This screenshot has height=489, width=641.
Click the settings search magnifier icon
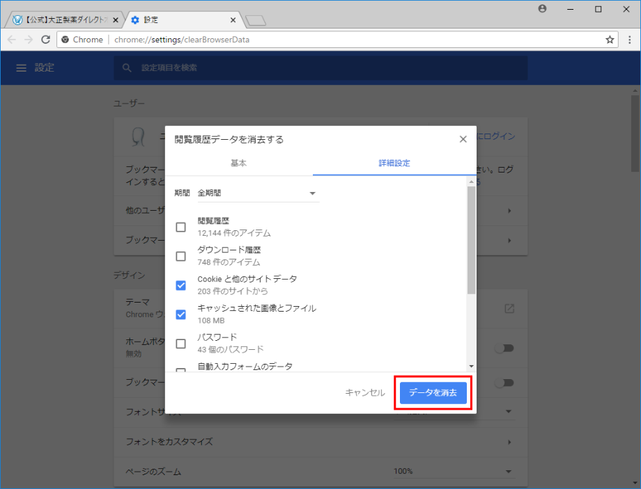click(127, 67)
